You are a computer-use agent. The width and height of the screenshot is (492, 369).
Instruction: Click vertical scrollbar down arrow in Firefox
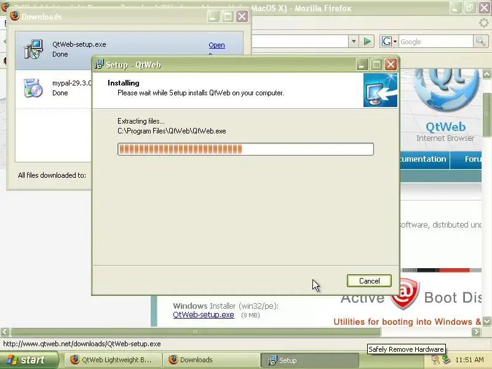(x=486, y=321)
